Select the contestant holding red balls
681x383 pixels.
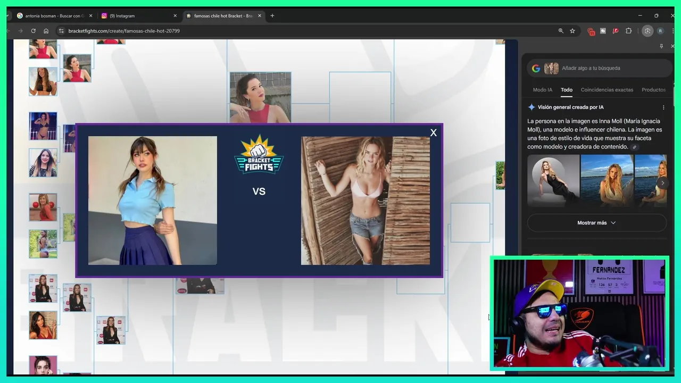tap(43, 207)
